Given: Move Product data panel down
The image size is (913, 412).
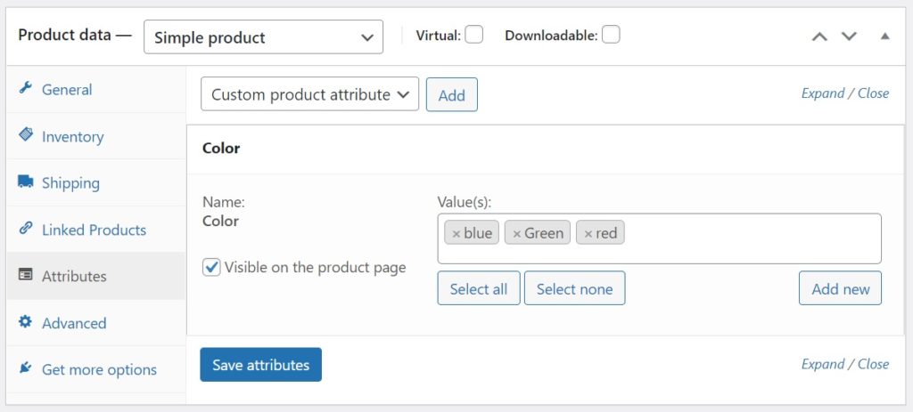Looking at the screenshot, I should 849,36.
